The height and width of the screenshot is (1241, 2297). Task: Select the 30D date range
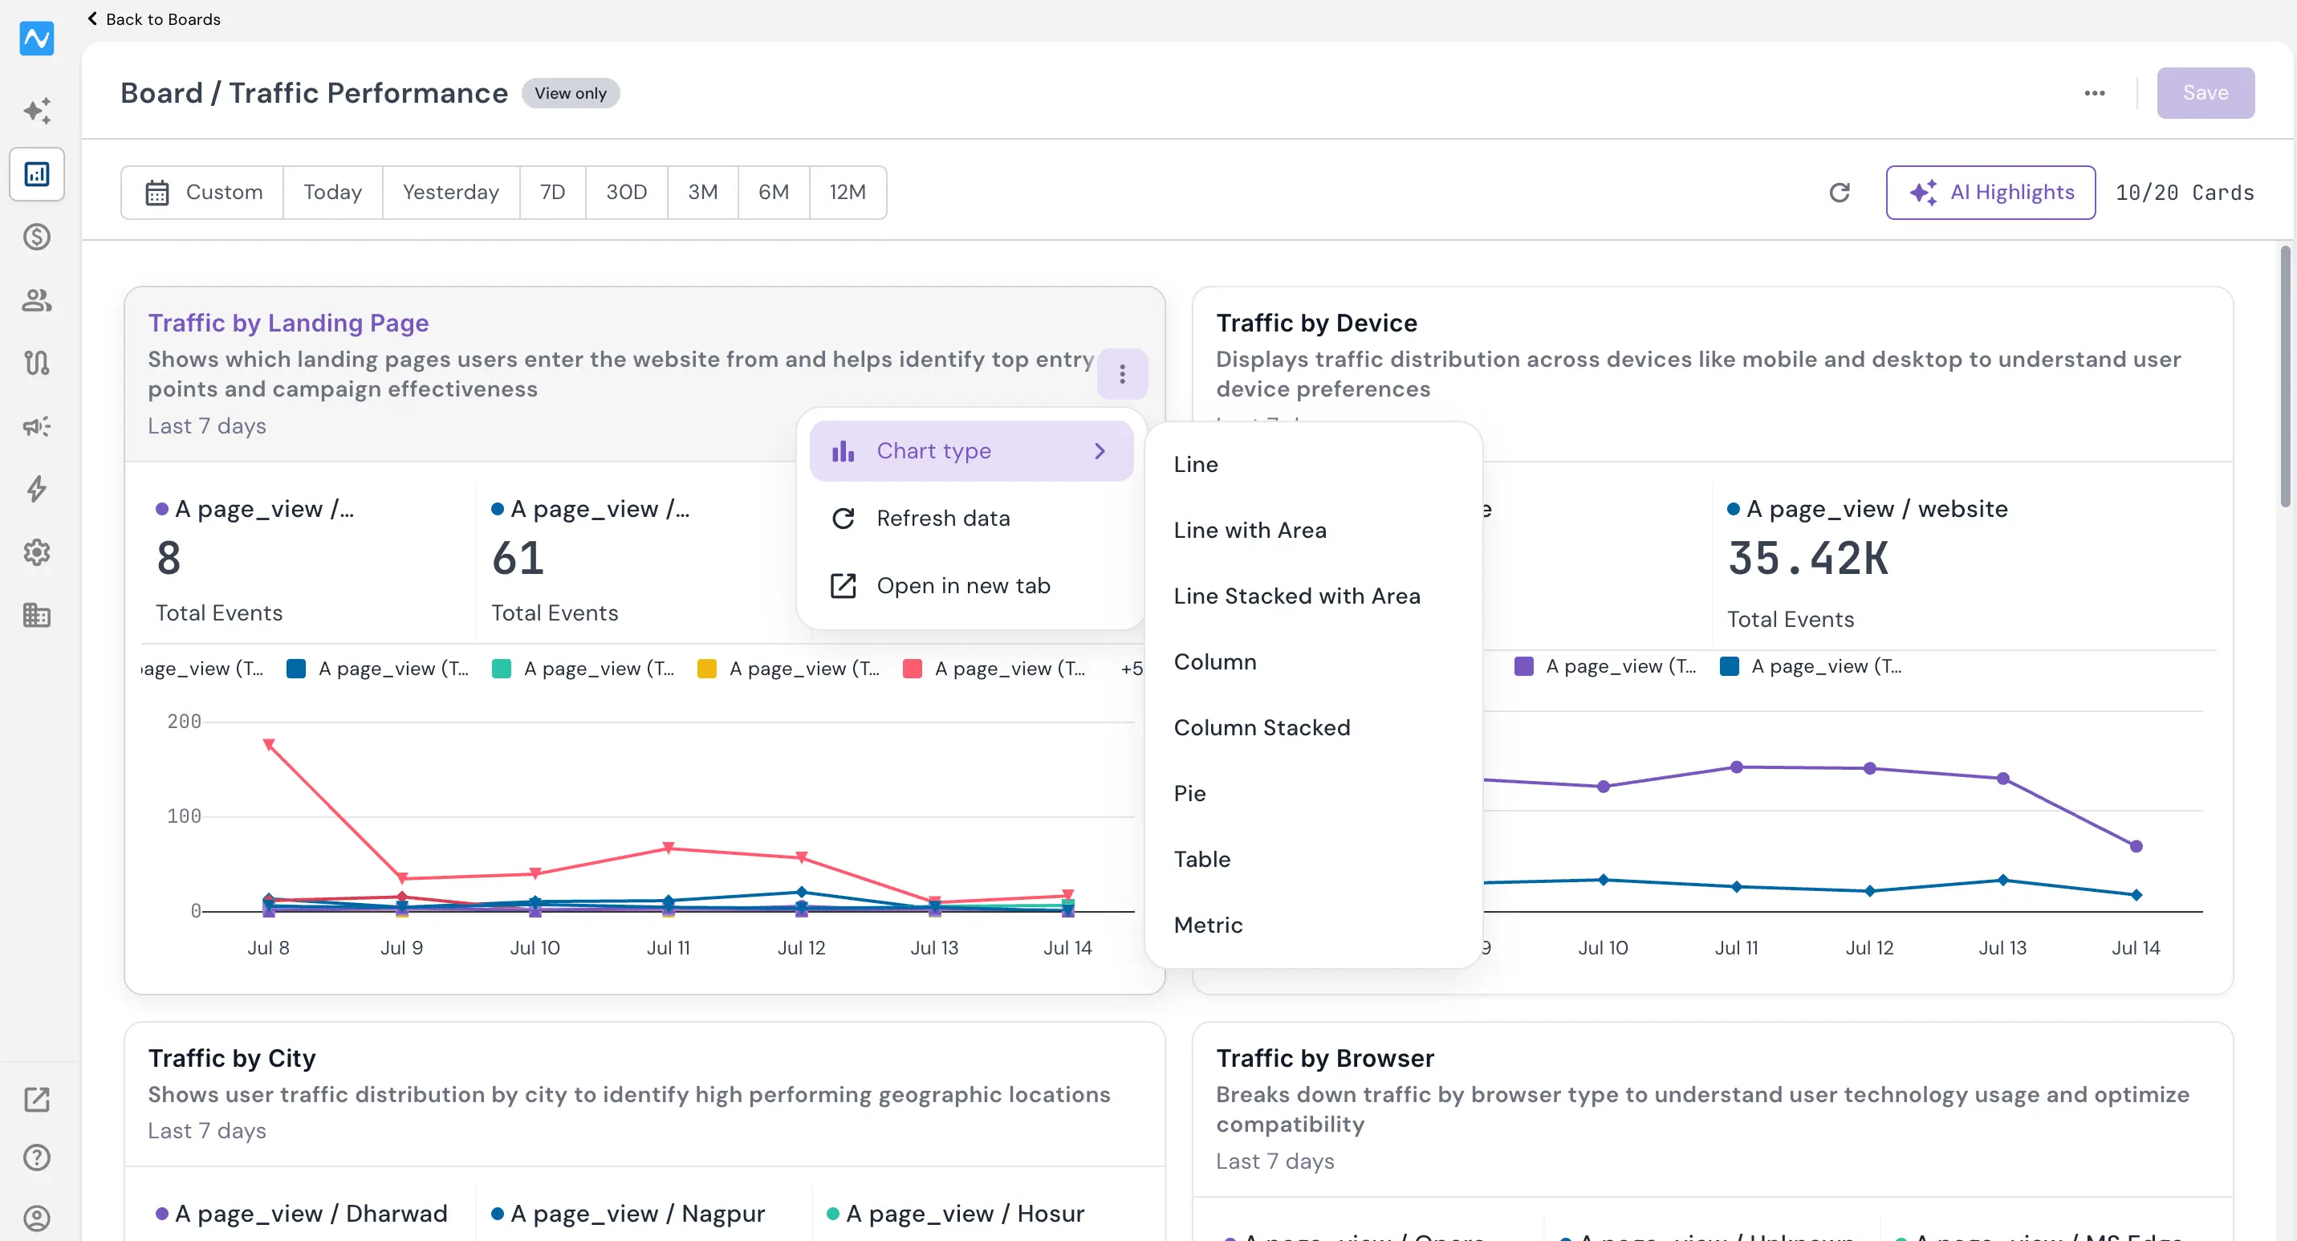point(626,193)
